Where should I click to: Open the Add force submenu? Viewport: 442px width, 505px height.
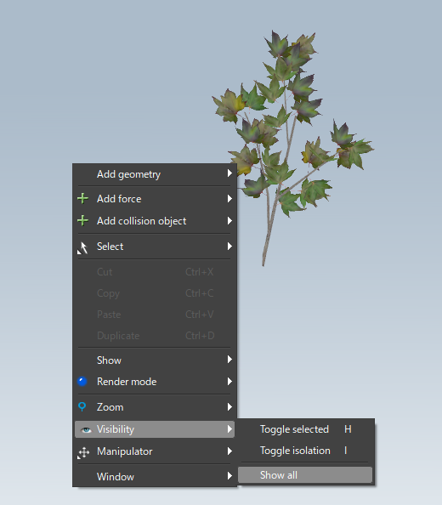[155, 199]
